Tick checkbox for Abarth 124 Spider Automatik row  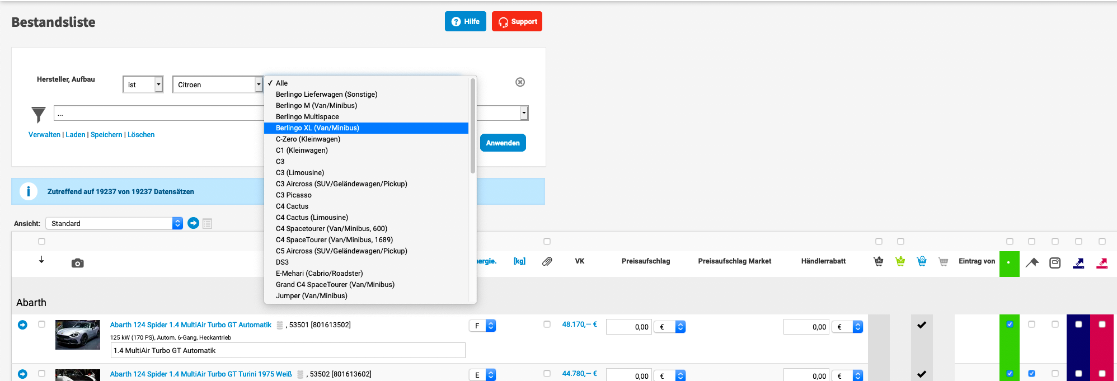(x=41, y=324)
